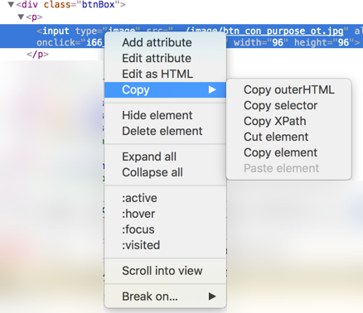Click the btn_con_purpose_ot.jpg src link
The width and height of the screenshot is (363, 313).
click(x=283, y=31)
